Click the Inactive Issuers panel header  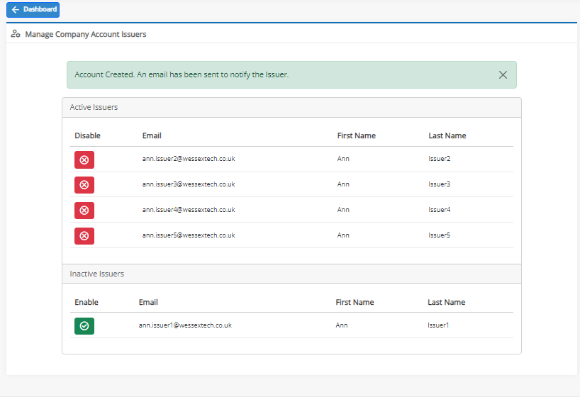291,274
